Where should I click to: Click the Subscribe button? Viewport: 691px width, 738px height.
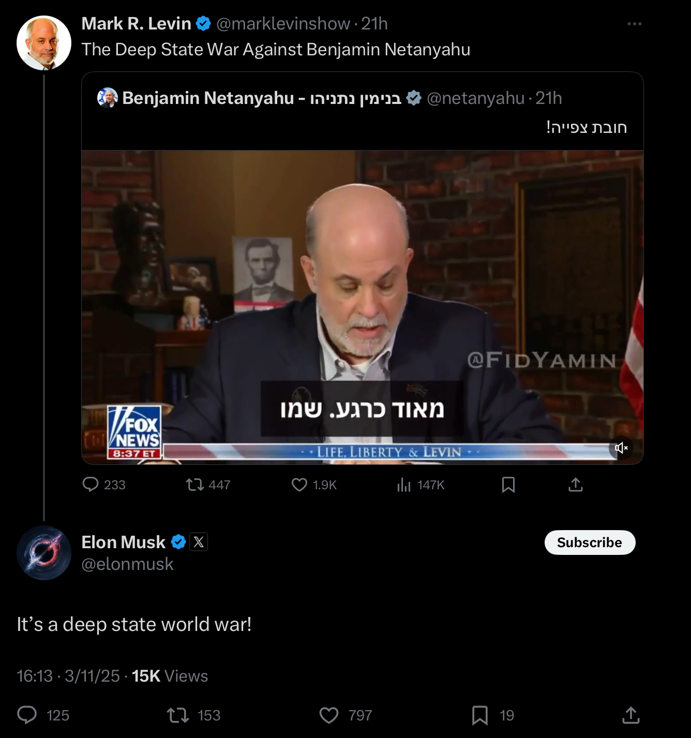(590, 543)
